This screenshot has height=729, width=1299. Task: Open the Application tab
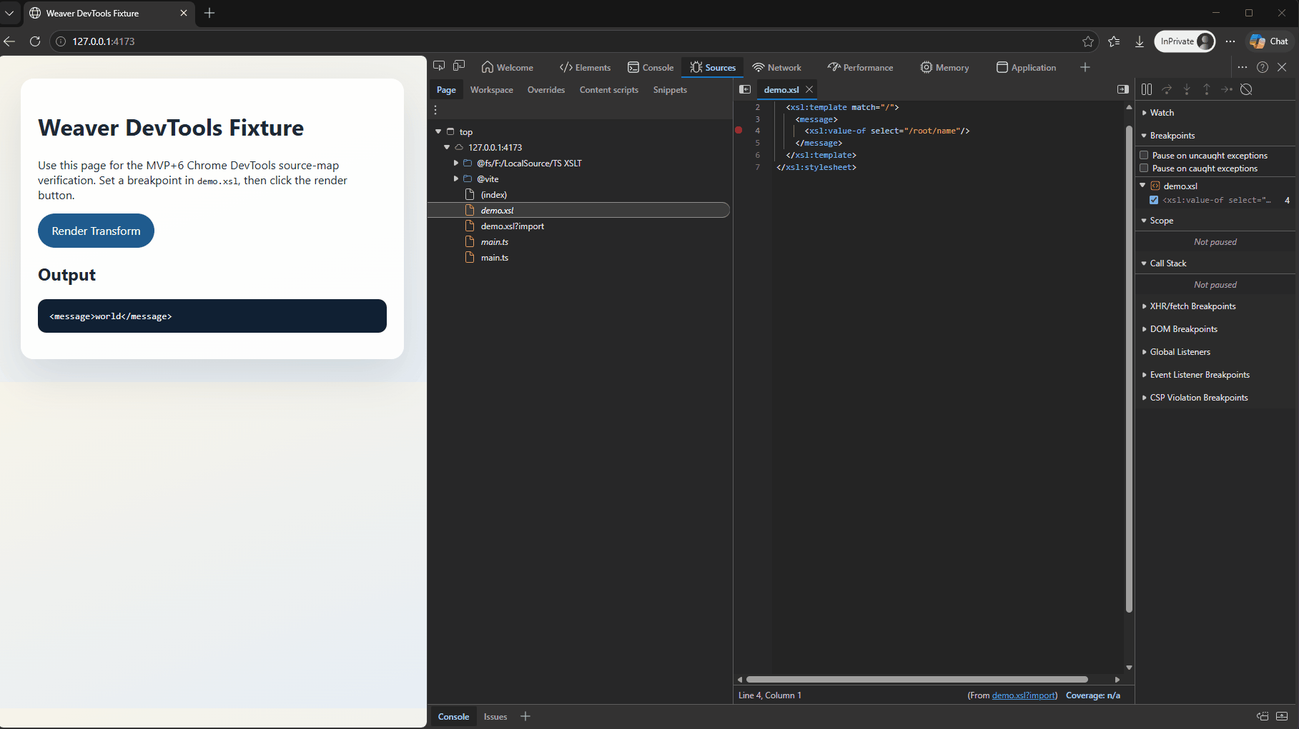1026,67
